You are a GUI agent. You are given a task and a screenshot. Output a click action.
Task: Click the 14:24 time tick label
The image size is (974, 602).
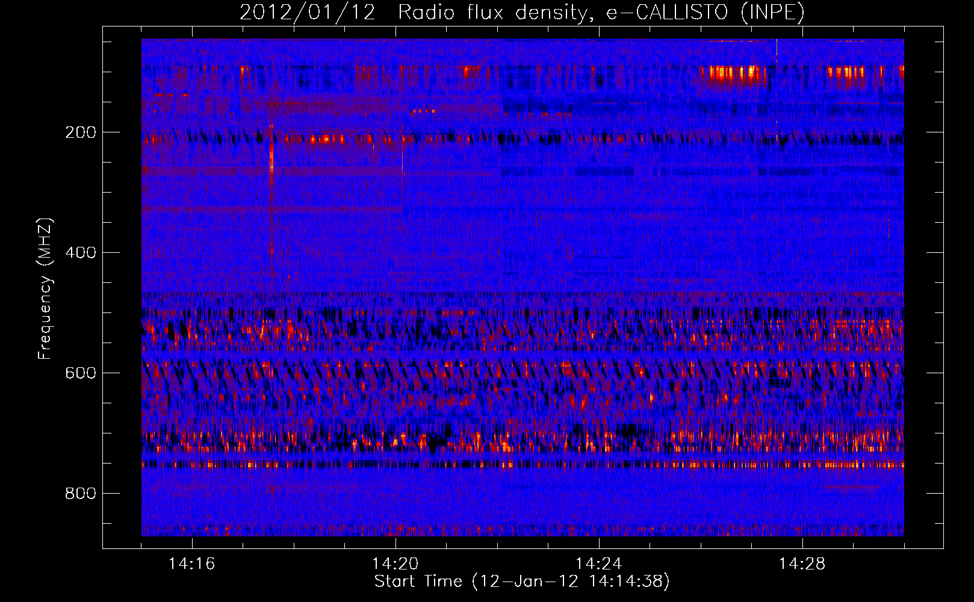click(x=599, y=564)
